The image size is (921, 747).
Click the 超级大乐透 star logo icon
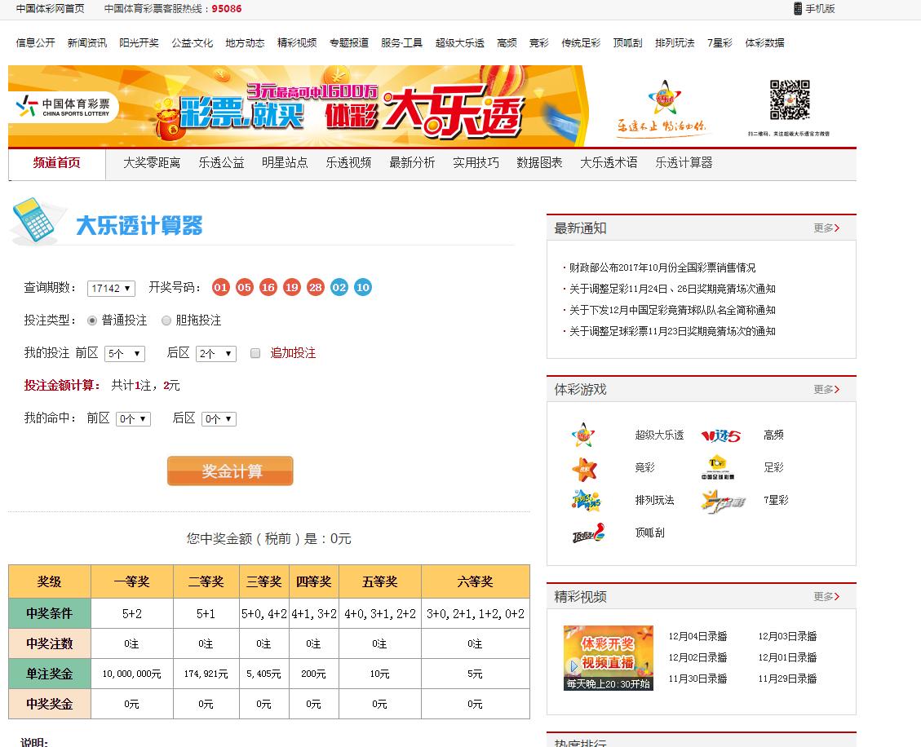pyautogui.click(x=583, y=435)
